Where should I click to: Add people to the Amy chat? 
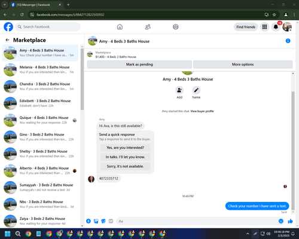[x=179, y=90]
